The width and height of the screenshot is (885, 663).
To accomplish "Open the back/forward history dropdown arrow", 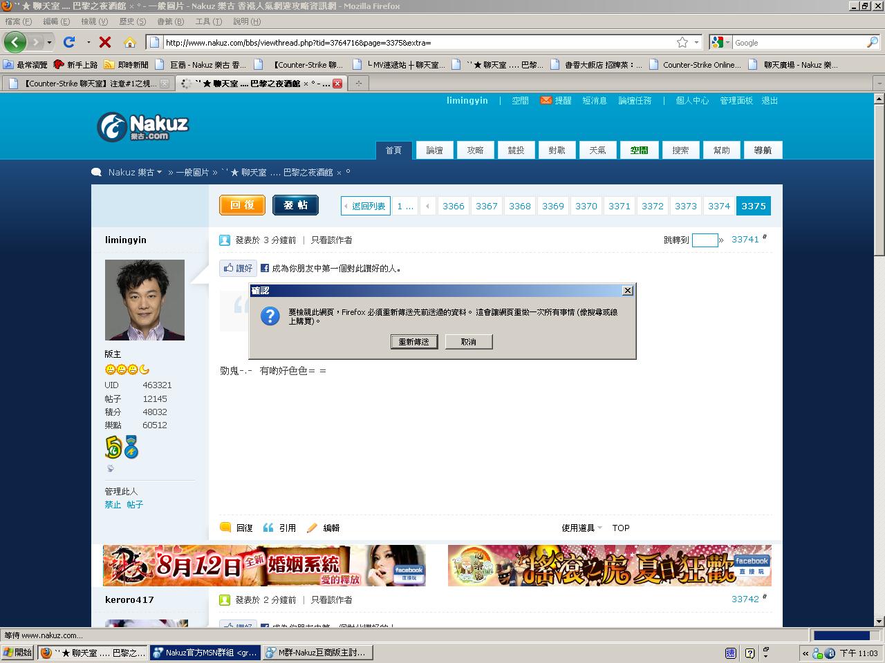I will pyautogui.click(x=49, y=43).
